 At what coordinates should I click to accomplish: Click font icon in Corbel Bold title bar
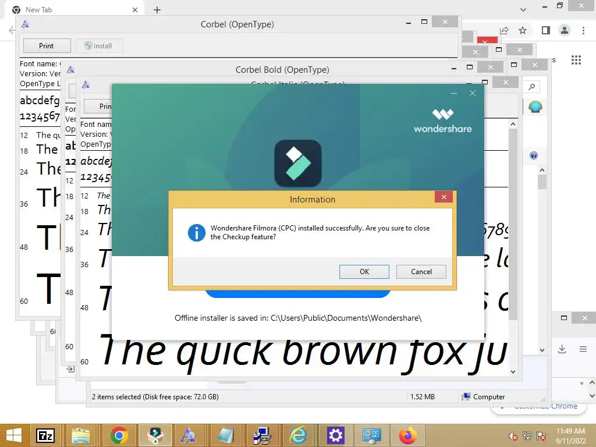tap(70, 70)
